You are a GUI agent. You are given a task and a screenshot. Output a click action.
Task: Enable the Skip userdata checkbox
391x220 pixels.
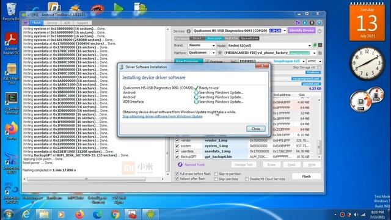pyautogui.click(x=216, y=179)
